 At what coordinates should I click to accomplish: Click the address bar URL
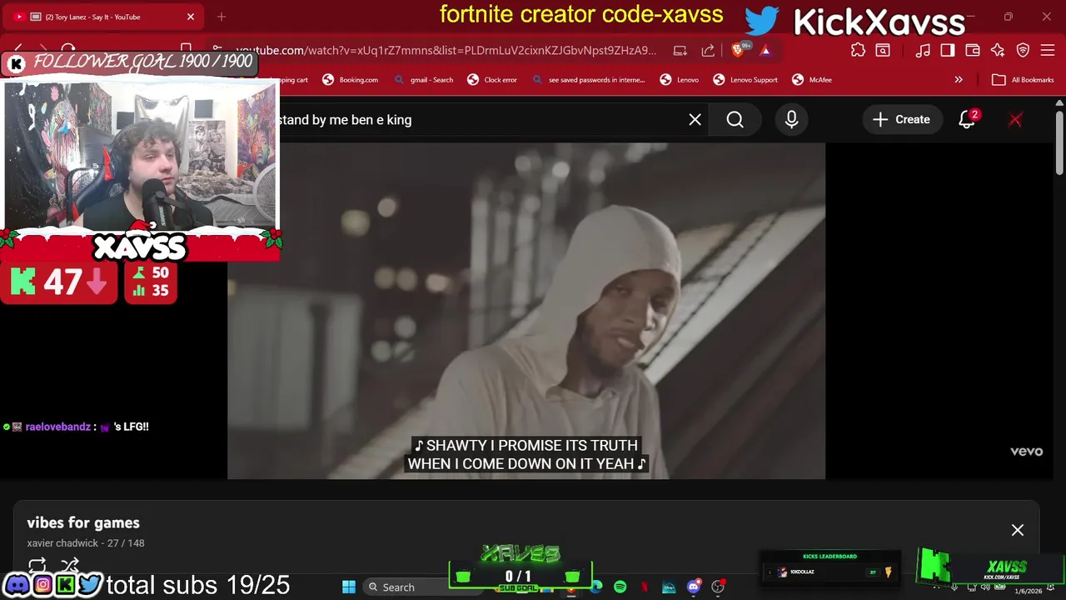point(446,51)
